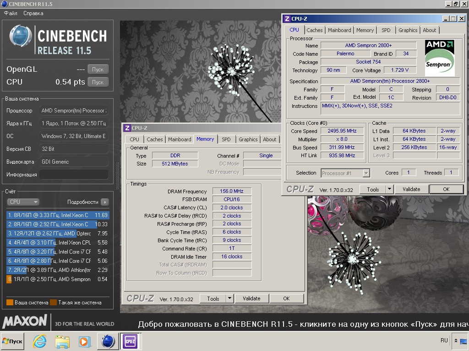Select ranking row 1 Intel Xeon 11.69
Screen dimensions: 469x351
(58, 215)
